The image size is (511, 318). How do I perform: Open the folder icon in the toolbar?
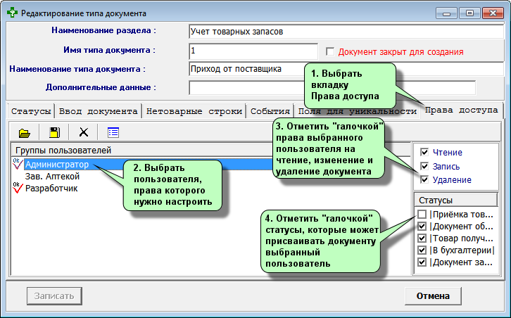point(25,132)
